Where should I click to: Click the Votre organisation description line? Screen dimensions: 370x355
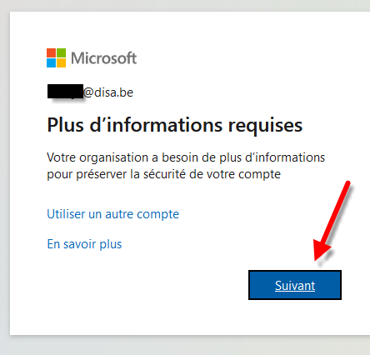(186, 157)
